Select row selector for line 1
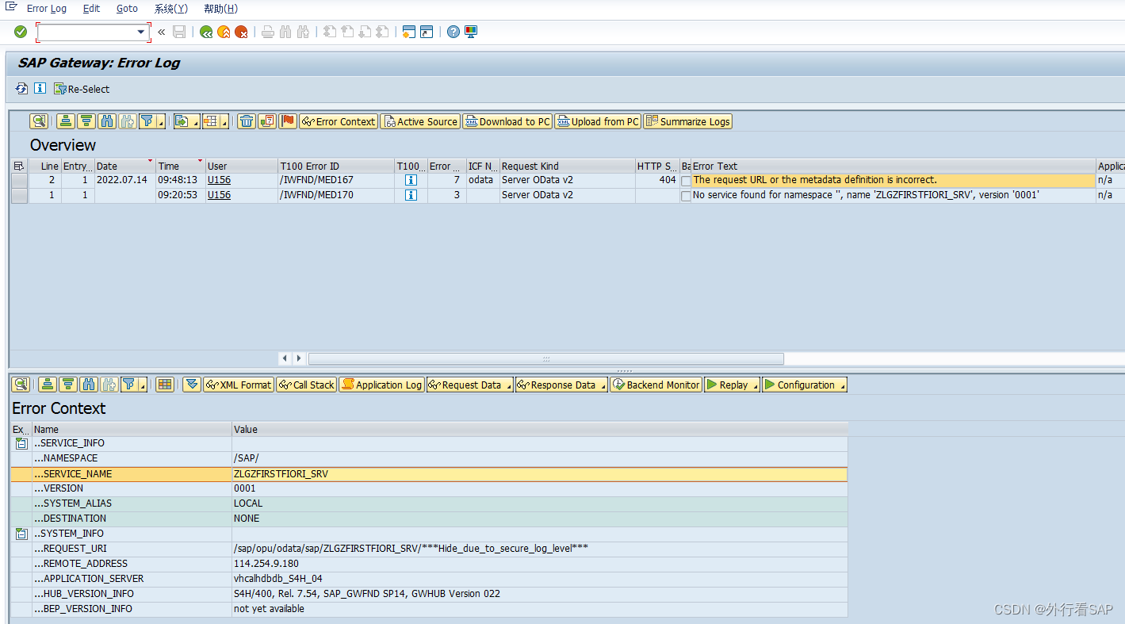This screenshot has height=624, width=1125. 19,195
